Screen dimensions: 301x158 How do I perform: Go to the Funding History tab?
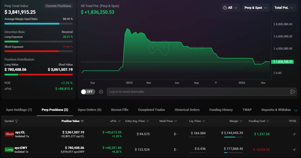[221, 110]
